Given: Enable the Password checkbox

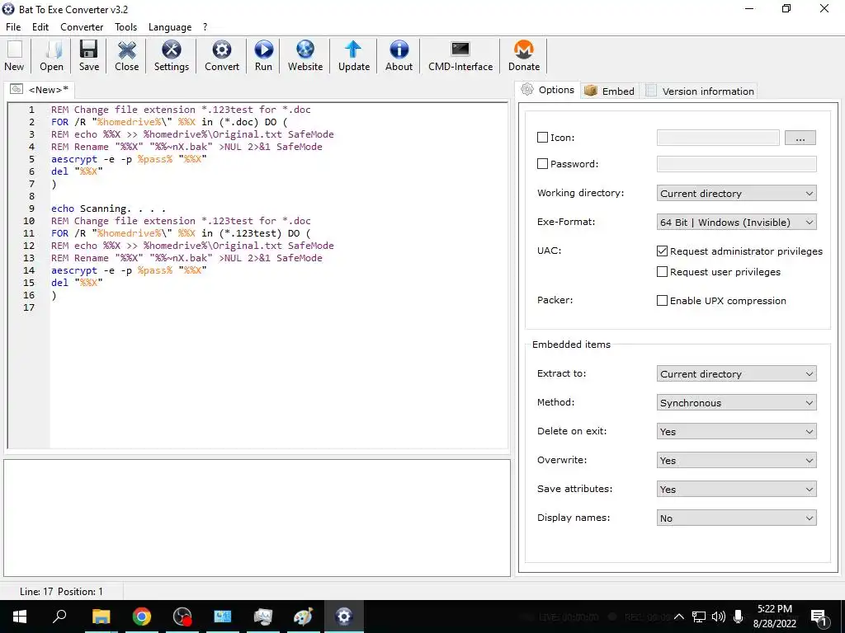Looking at the screenshot, I should point(543,164).
